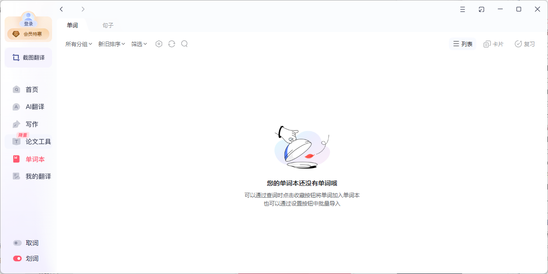Image resolution: width=548 pixels, height=274 pixels.
Task: Expand the 所有分组 dropdown
Action: pyautogui.click(x=79, y=44)
